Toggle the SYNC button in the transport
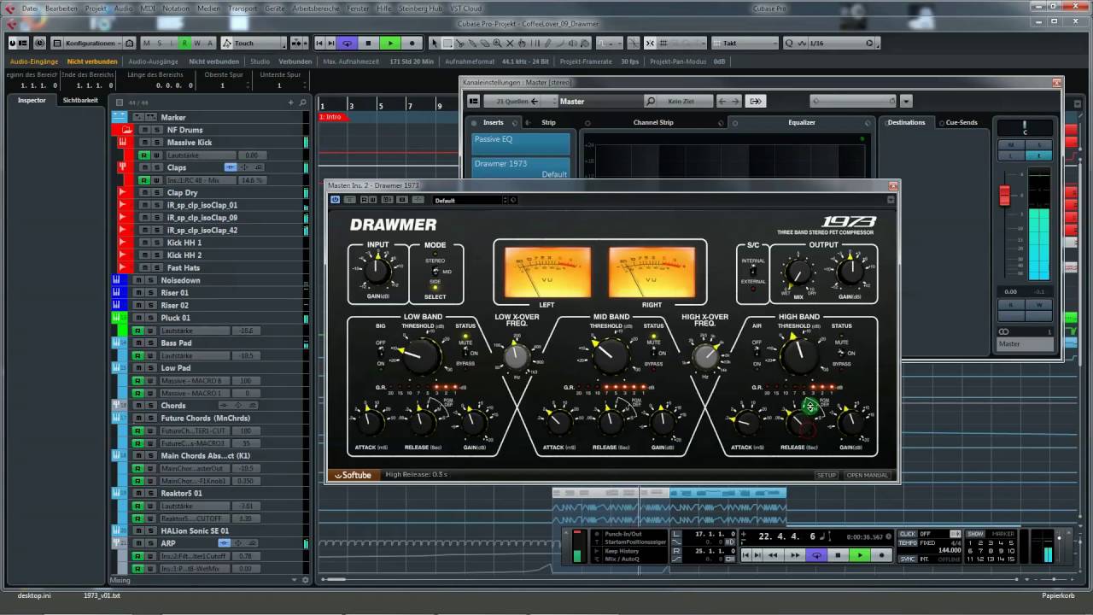 pyautogui.click(x=907, y=559)
